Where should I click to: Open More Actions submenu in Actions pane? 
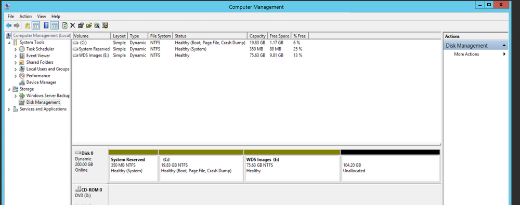coord(476,54)
